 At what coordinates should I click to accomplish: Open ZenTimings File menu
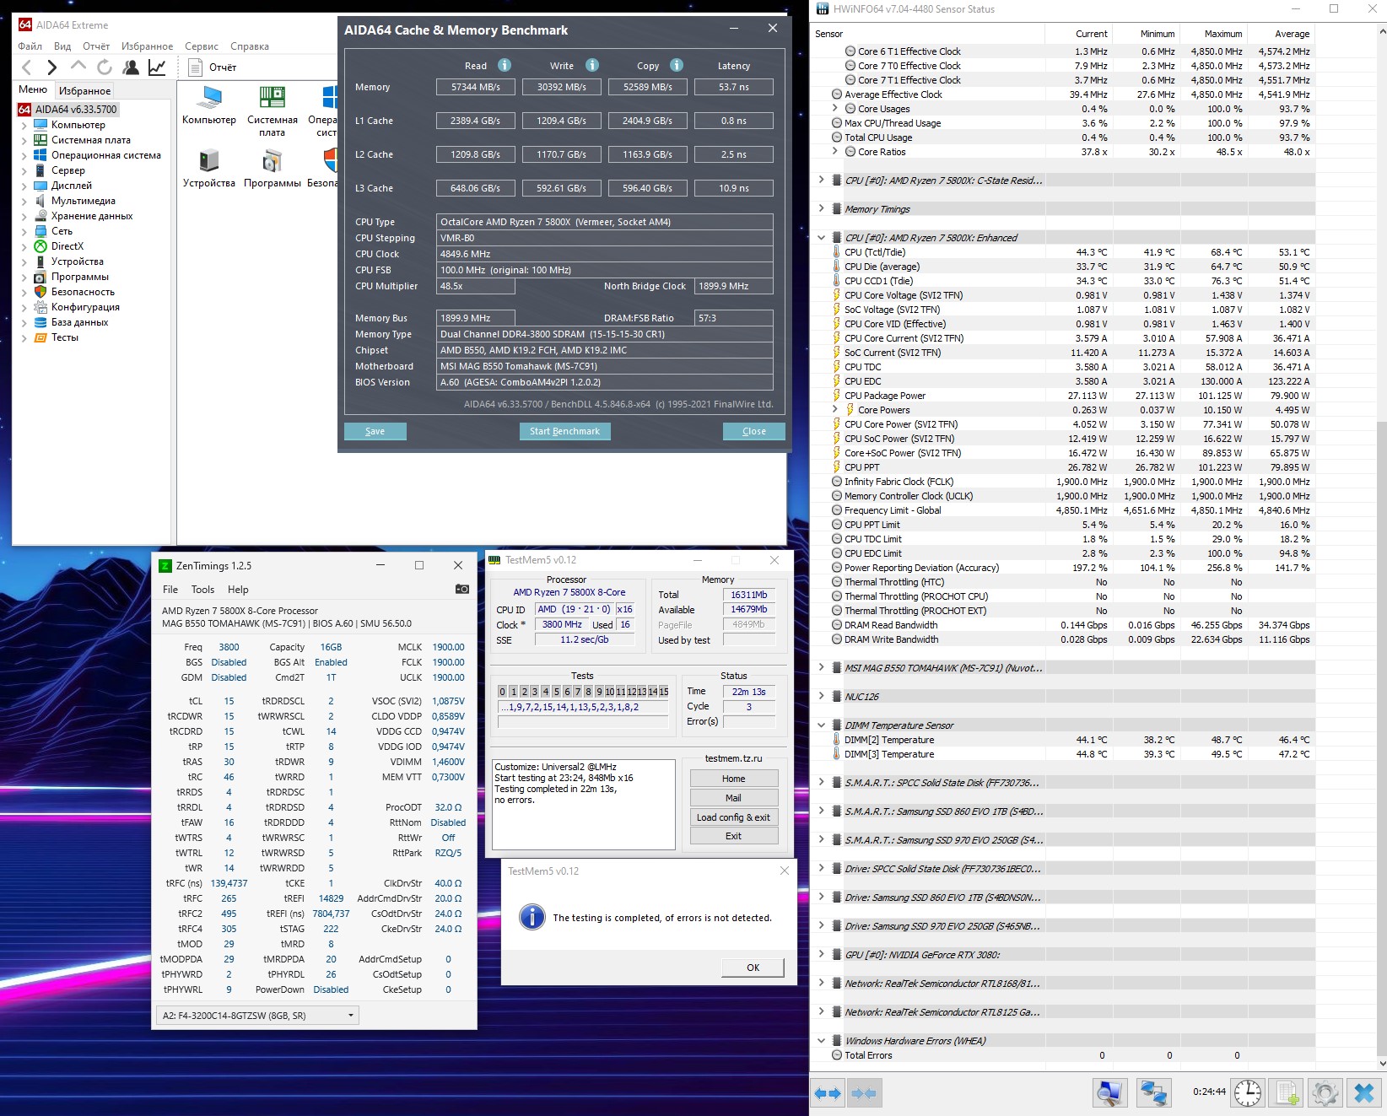click(170, 590)
